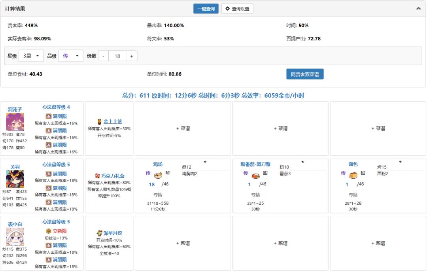Change 面包 recipe rank 传
Viewport: 427px width, 272px height.
tap(343, 173)
